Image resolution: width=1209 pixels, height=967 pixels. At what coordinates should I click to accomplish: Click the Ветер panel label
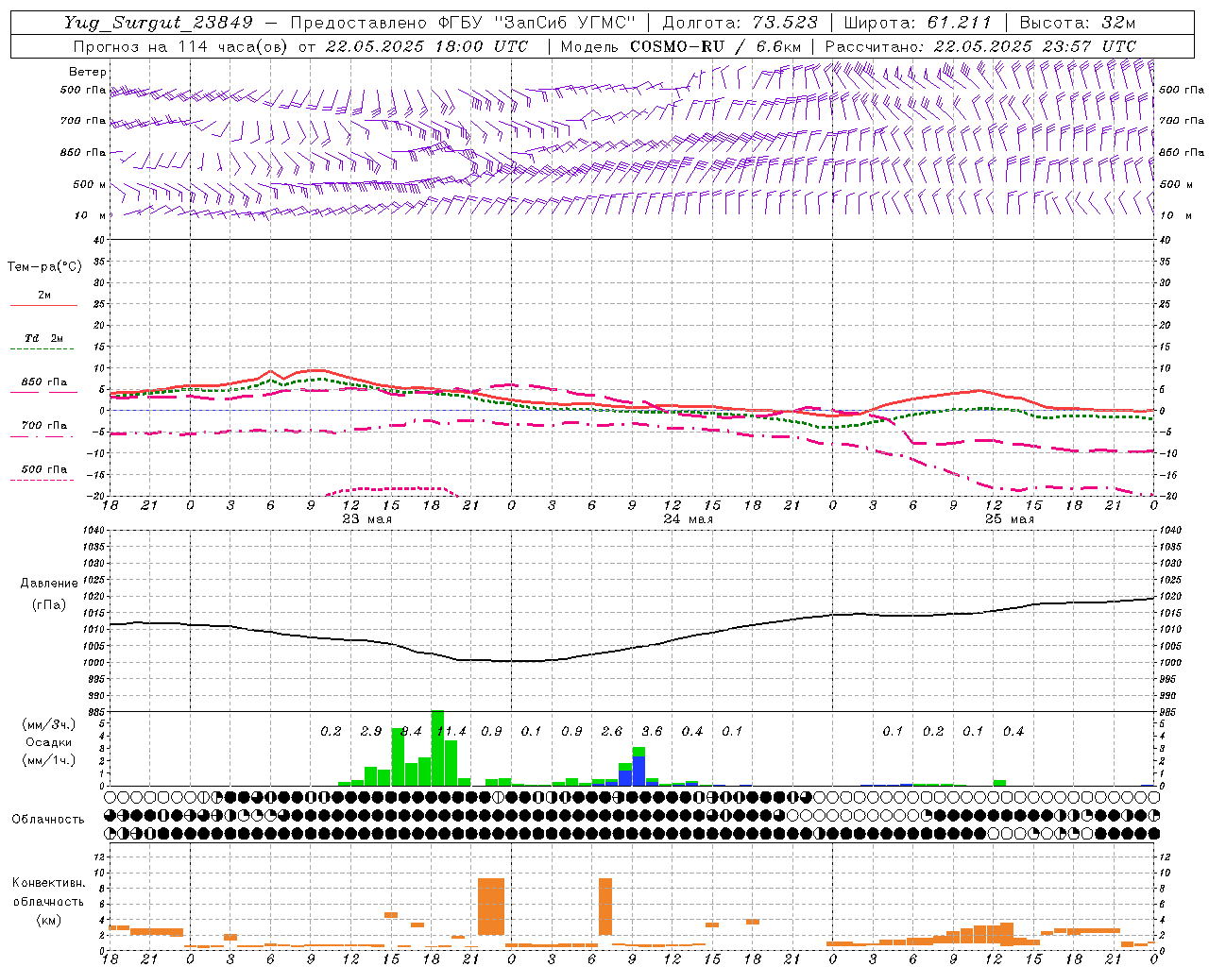pos(87,72)
